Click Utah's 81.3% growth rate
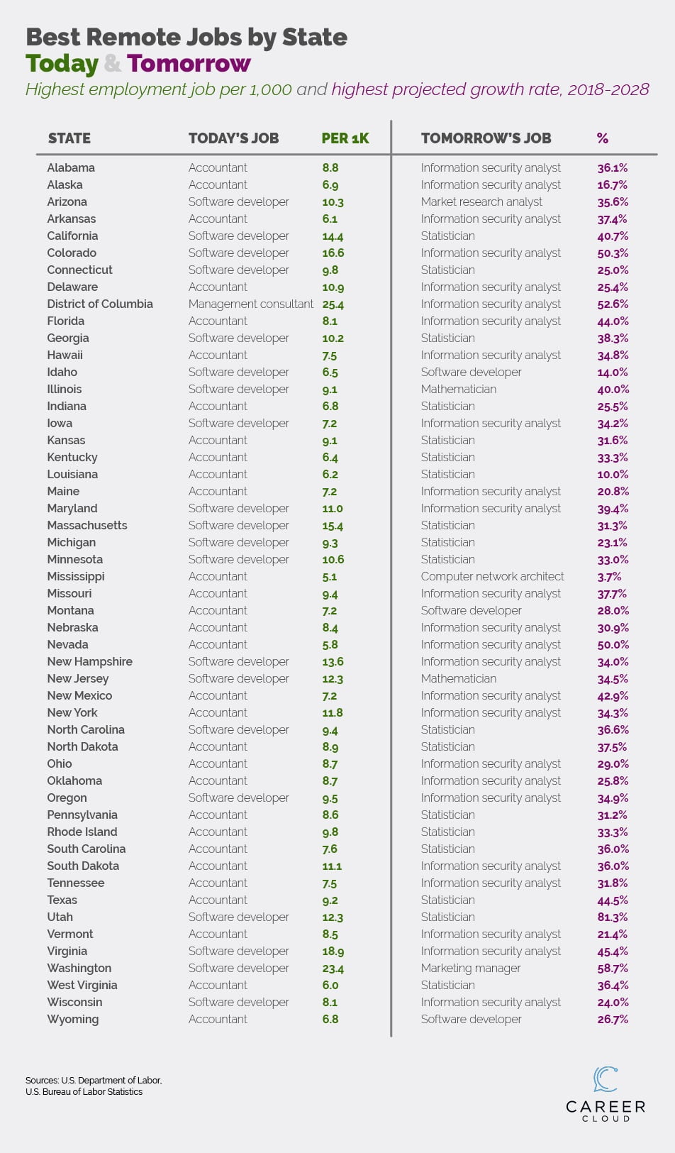The height and width of the screenshot is (1153, 675). point(613,917)
